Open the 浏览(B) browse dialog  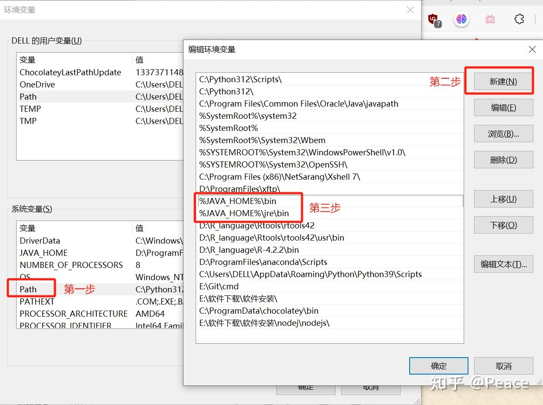[x=503, y=134]
